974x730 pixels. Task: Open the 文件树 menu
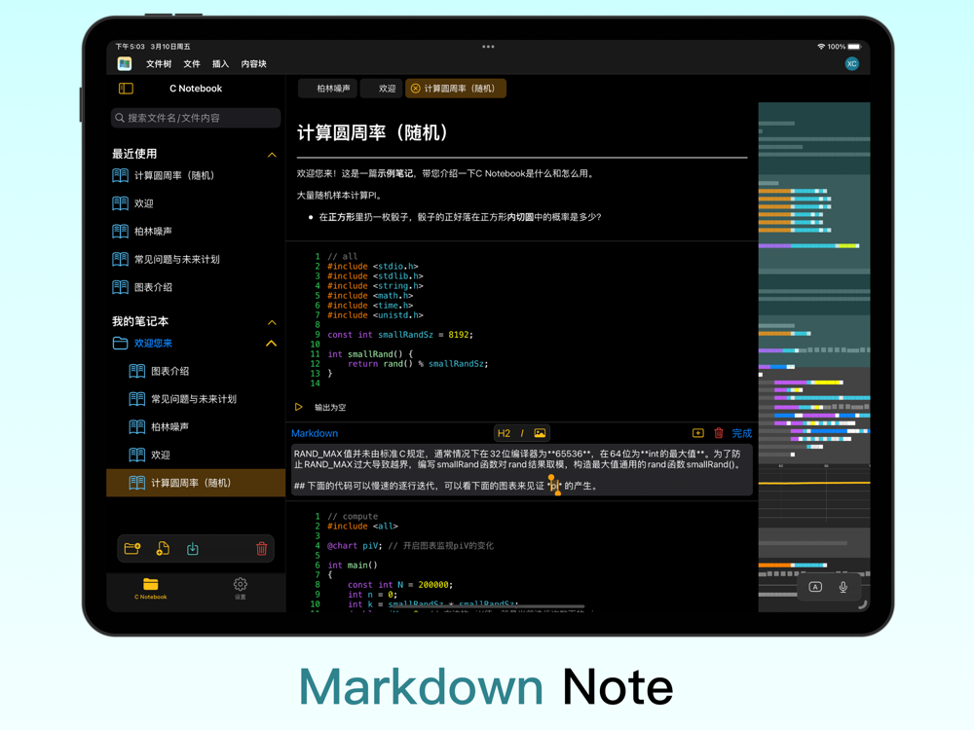coord(159,64)
